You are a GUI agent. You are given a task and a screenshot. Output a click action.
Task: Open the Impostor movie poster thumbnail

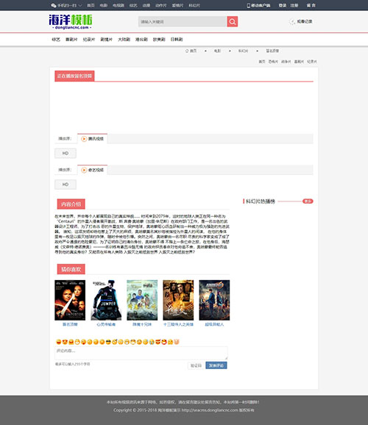pyautogui.click(x=70, y=300)
